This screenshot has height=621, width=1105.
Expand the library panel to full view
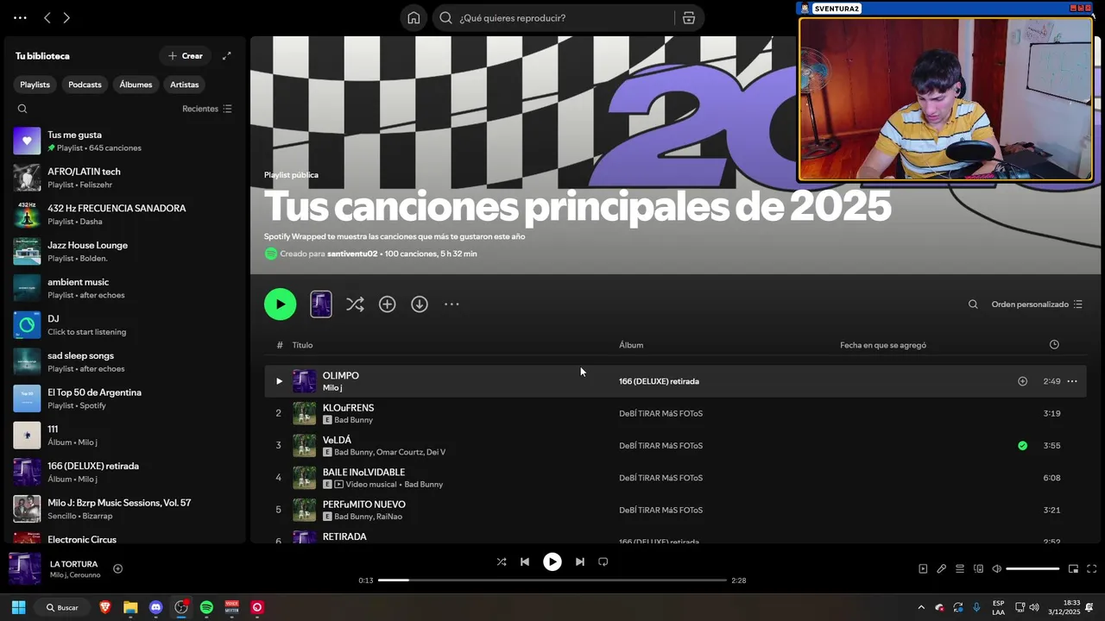(226, 56)
